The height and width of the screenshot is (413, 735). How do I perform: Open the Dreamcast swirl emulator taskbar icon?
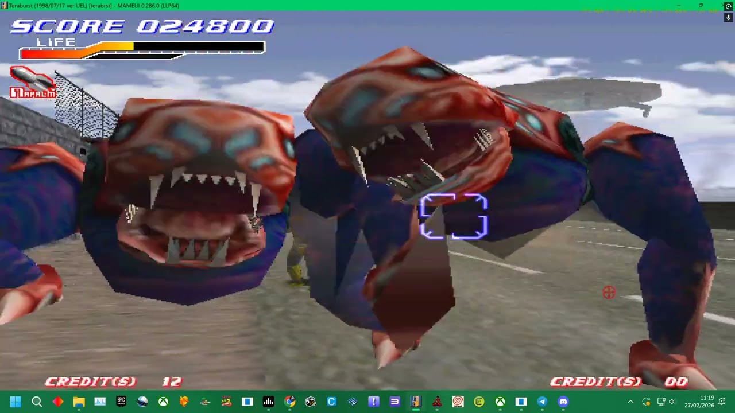click(x=458, y=402)
